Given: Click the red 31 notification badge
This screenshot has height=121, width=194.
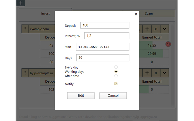Looking at the screenshot, I should [x=168, y=44].
